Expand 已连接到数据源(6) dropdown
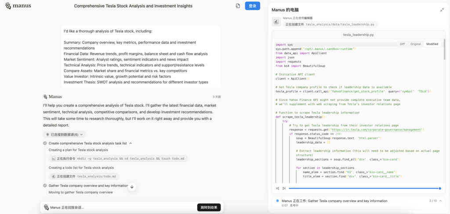Image resolution: width=450 pixels, height=214 pixels. pyautogui.click(x=64, y=134)
